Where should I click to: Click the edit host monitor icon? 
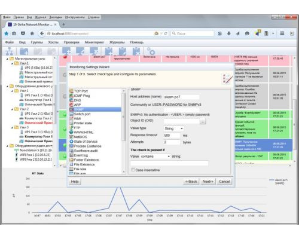point(80,51)
